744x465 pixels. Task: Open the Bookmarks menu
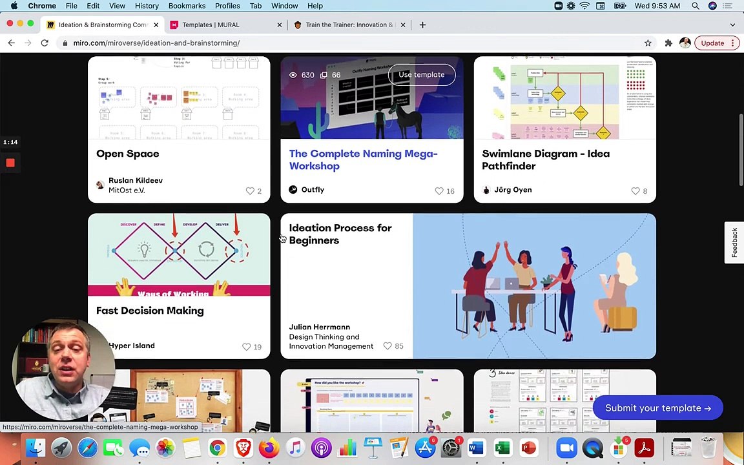tap(187, 6)
